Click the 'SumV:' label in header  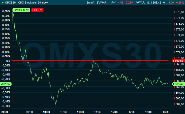pyautogui.click(x=90, y=3)
